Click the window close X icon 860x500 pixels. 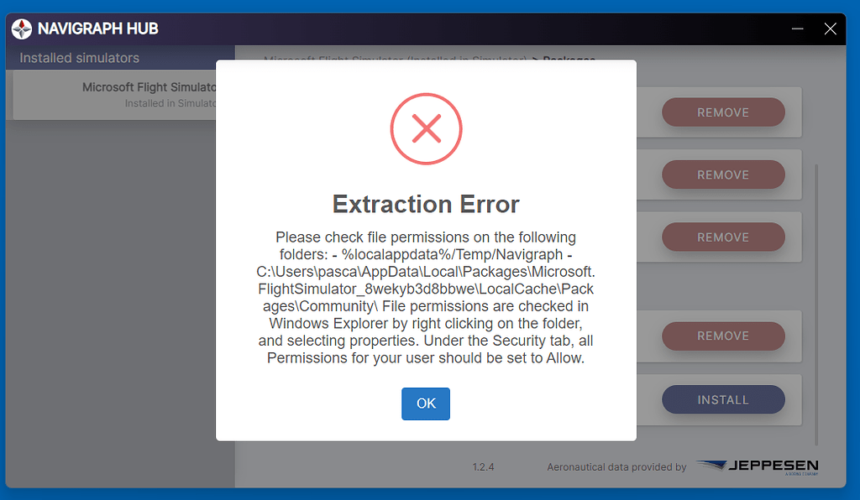831,29
